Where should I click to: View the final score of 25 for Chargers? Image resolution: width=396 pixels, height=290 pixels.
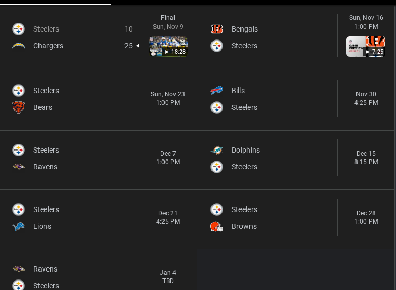(128, 46)
